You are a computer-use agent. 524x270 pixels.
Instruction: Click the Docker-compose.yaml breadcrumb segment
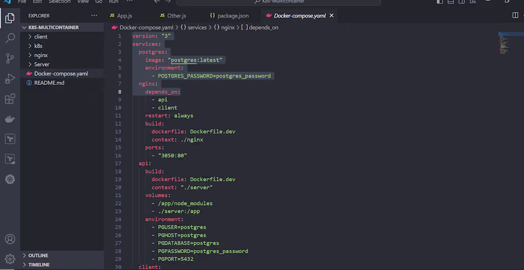[146, 28]
